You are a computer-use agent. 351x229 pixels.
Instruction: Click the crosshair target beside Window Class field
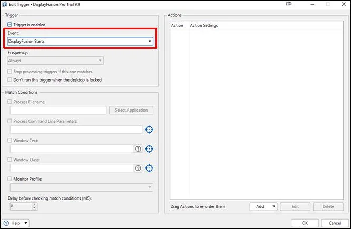[x=149, y=168]
